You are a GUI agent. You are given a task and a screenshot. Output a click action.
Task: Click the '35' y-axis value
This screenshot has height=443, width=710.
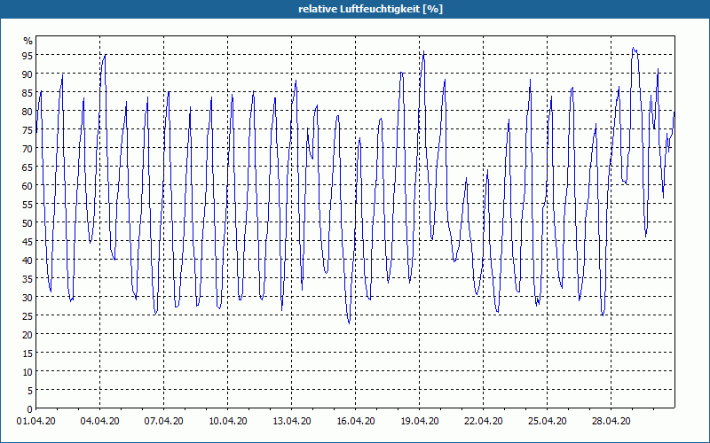pyautogui.click(x=28, y=279)
